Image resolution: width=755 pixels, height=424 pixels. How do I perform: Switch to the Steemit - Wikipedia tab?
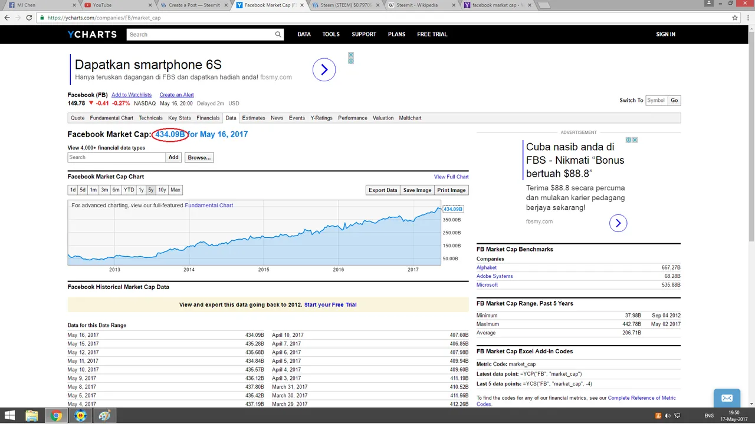[x=422, y=5]
